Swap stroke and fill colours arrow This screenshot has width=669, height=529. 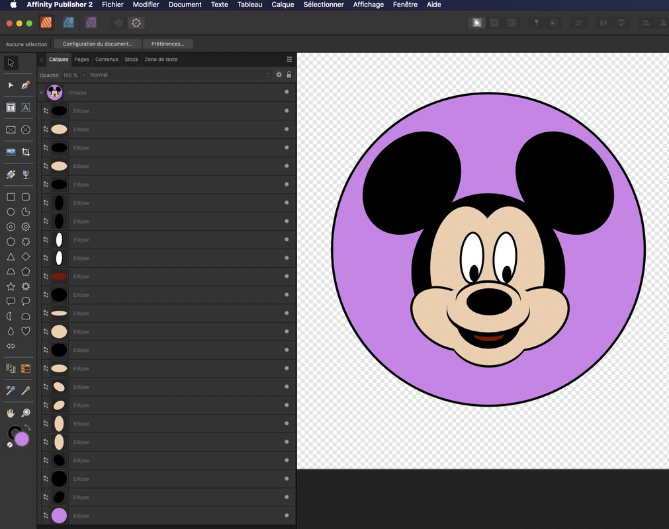pyautogui.click(x=27, y=427)
